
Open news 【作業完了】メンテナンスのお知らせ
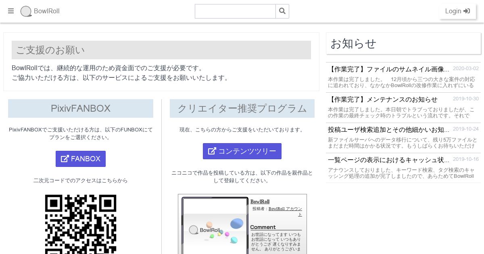383,100
